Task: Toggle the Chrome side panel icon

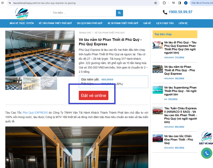Action: point(179,3)
